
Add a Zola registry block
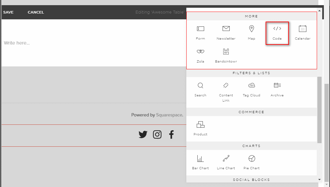[200, 55]
